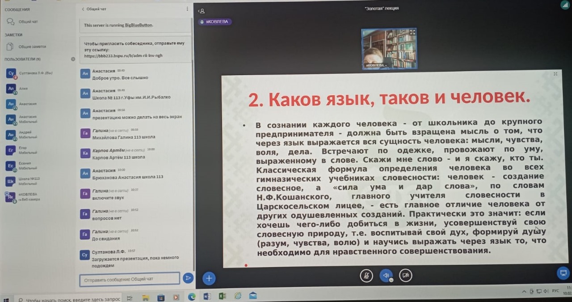Open Excel from the Windows taskbar
This screenshot has width=572, height=302.
(x=222, y=296)
